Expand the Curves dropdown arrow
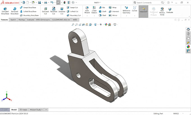The height and width of the screenshot is (115, 191). tap(135, 16)
